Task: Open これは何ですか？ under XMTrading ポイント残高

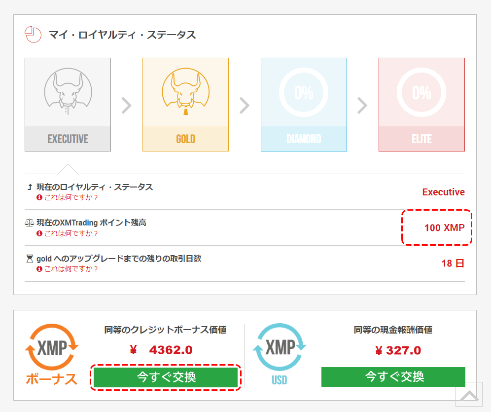Action: pyautogui.click(x=71, y=233)
